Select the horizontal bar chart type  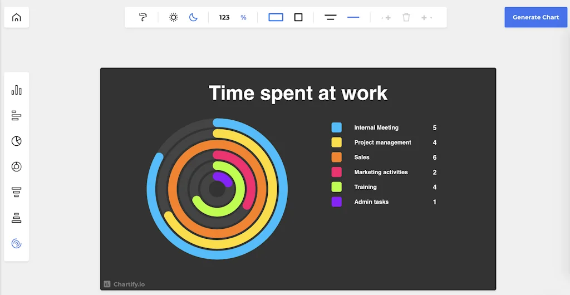click(x=16, y=116)
